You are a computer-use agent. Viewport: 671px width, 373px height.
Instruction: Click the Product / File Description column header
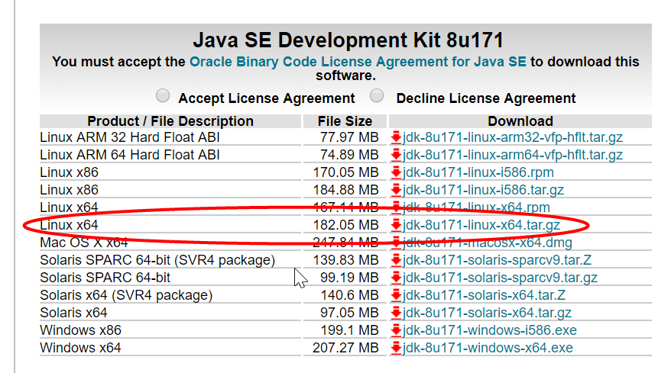click(170, 121)
